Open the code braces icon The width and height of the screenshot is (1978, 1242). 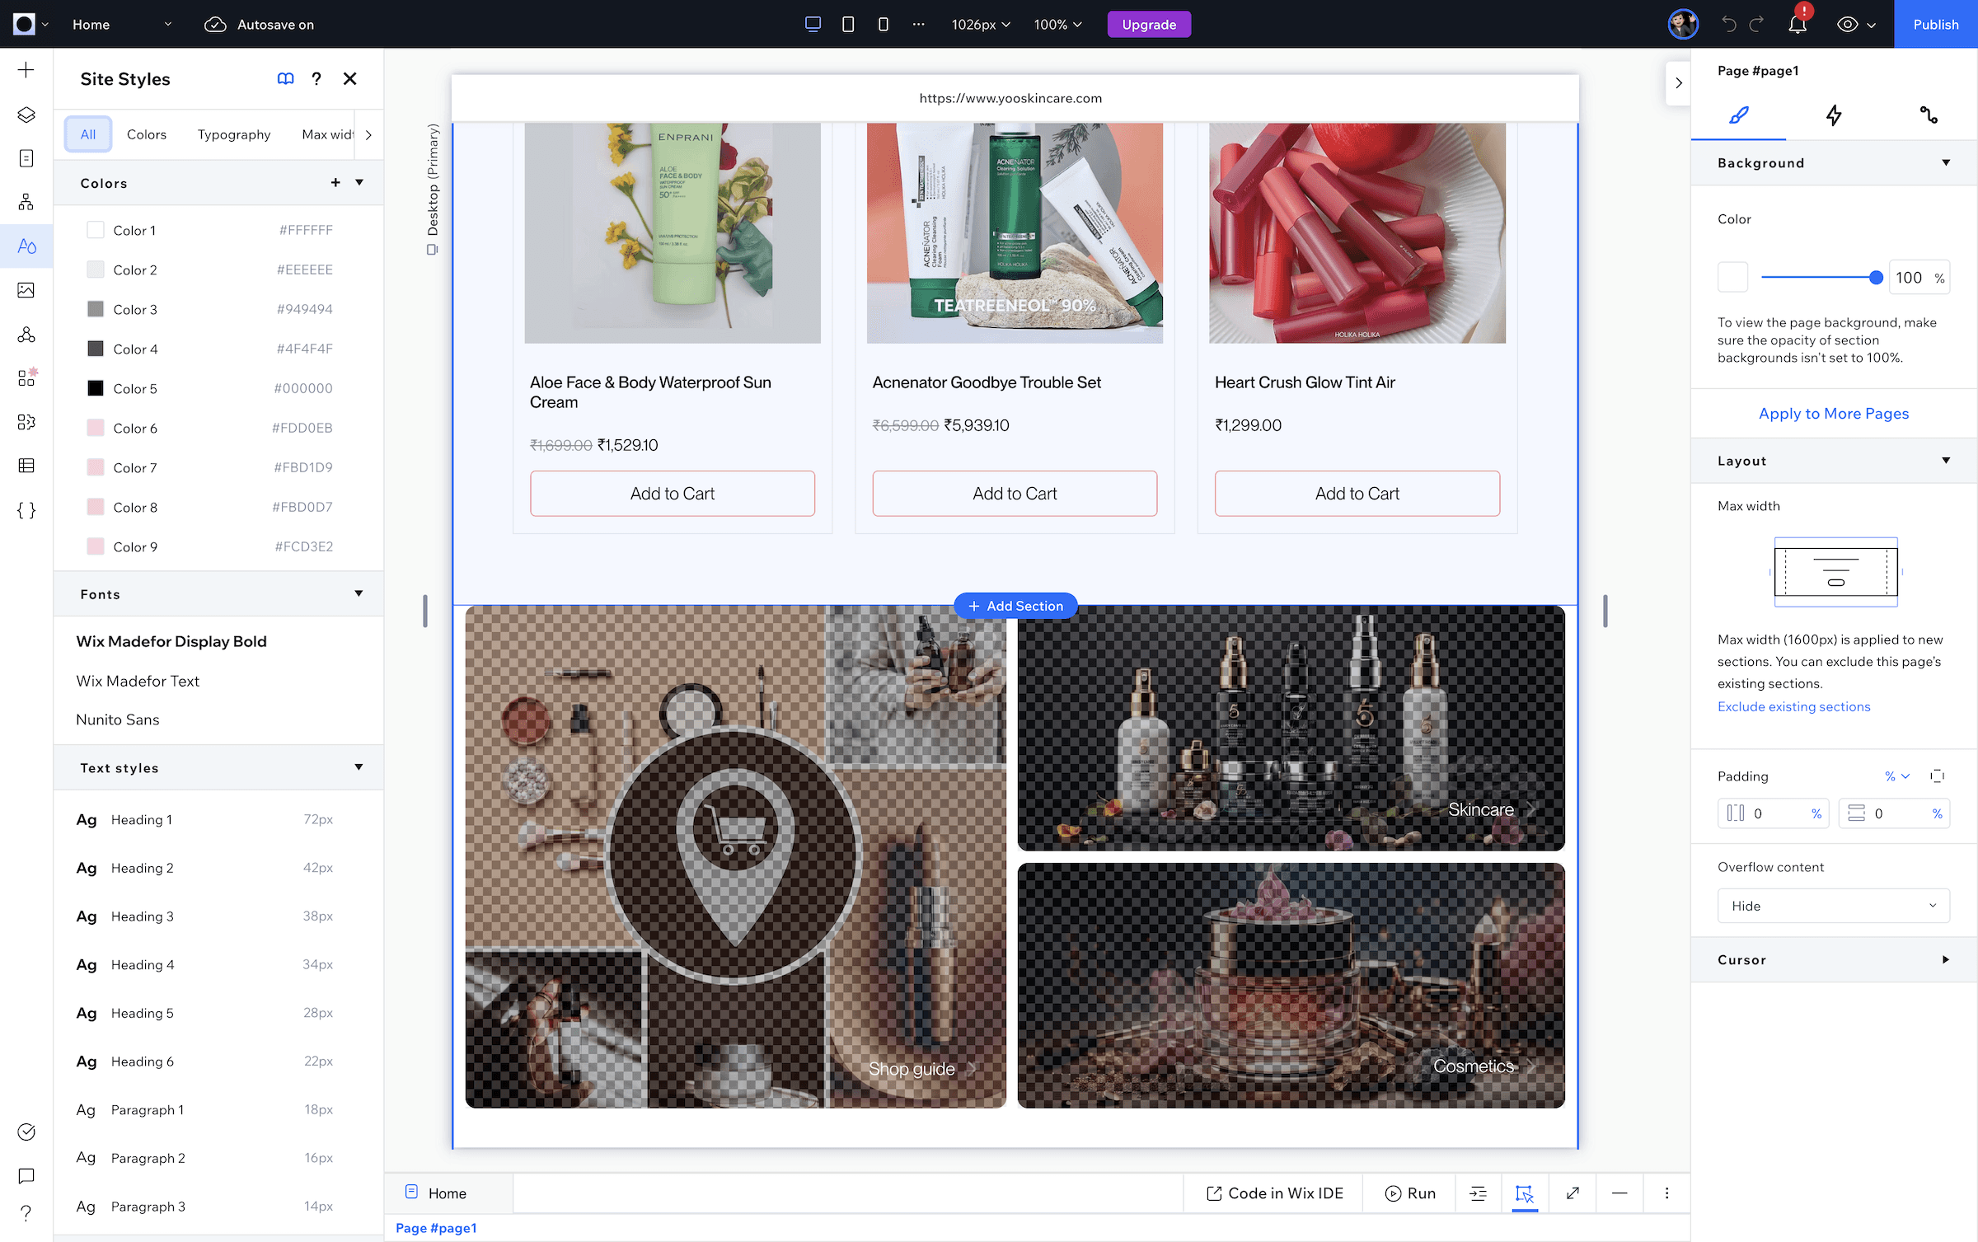pyautogui.click(x=26, y=510)
